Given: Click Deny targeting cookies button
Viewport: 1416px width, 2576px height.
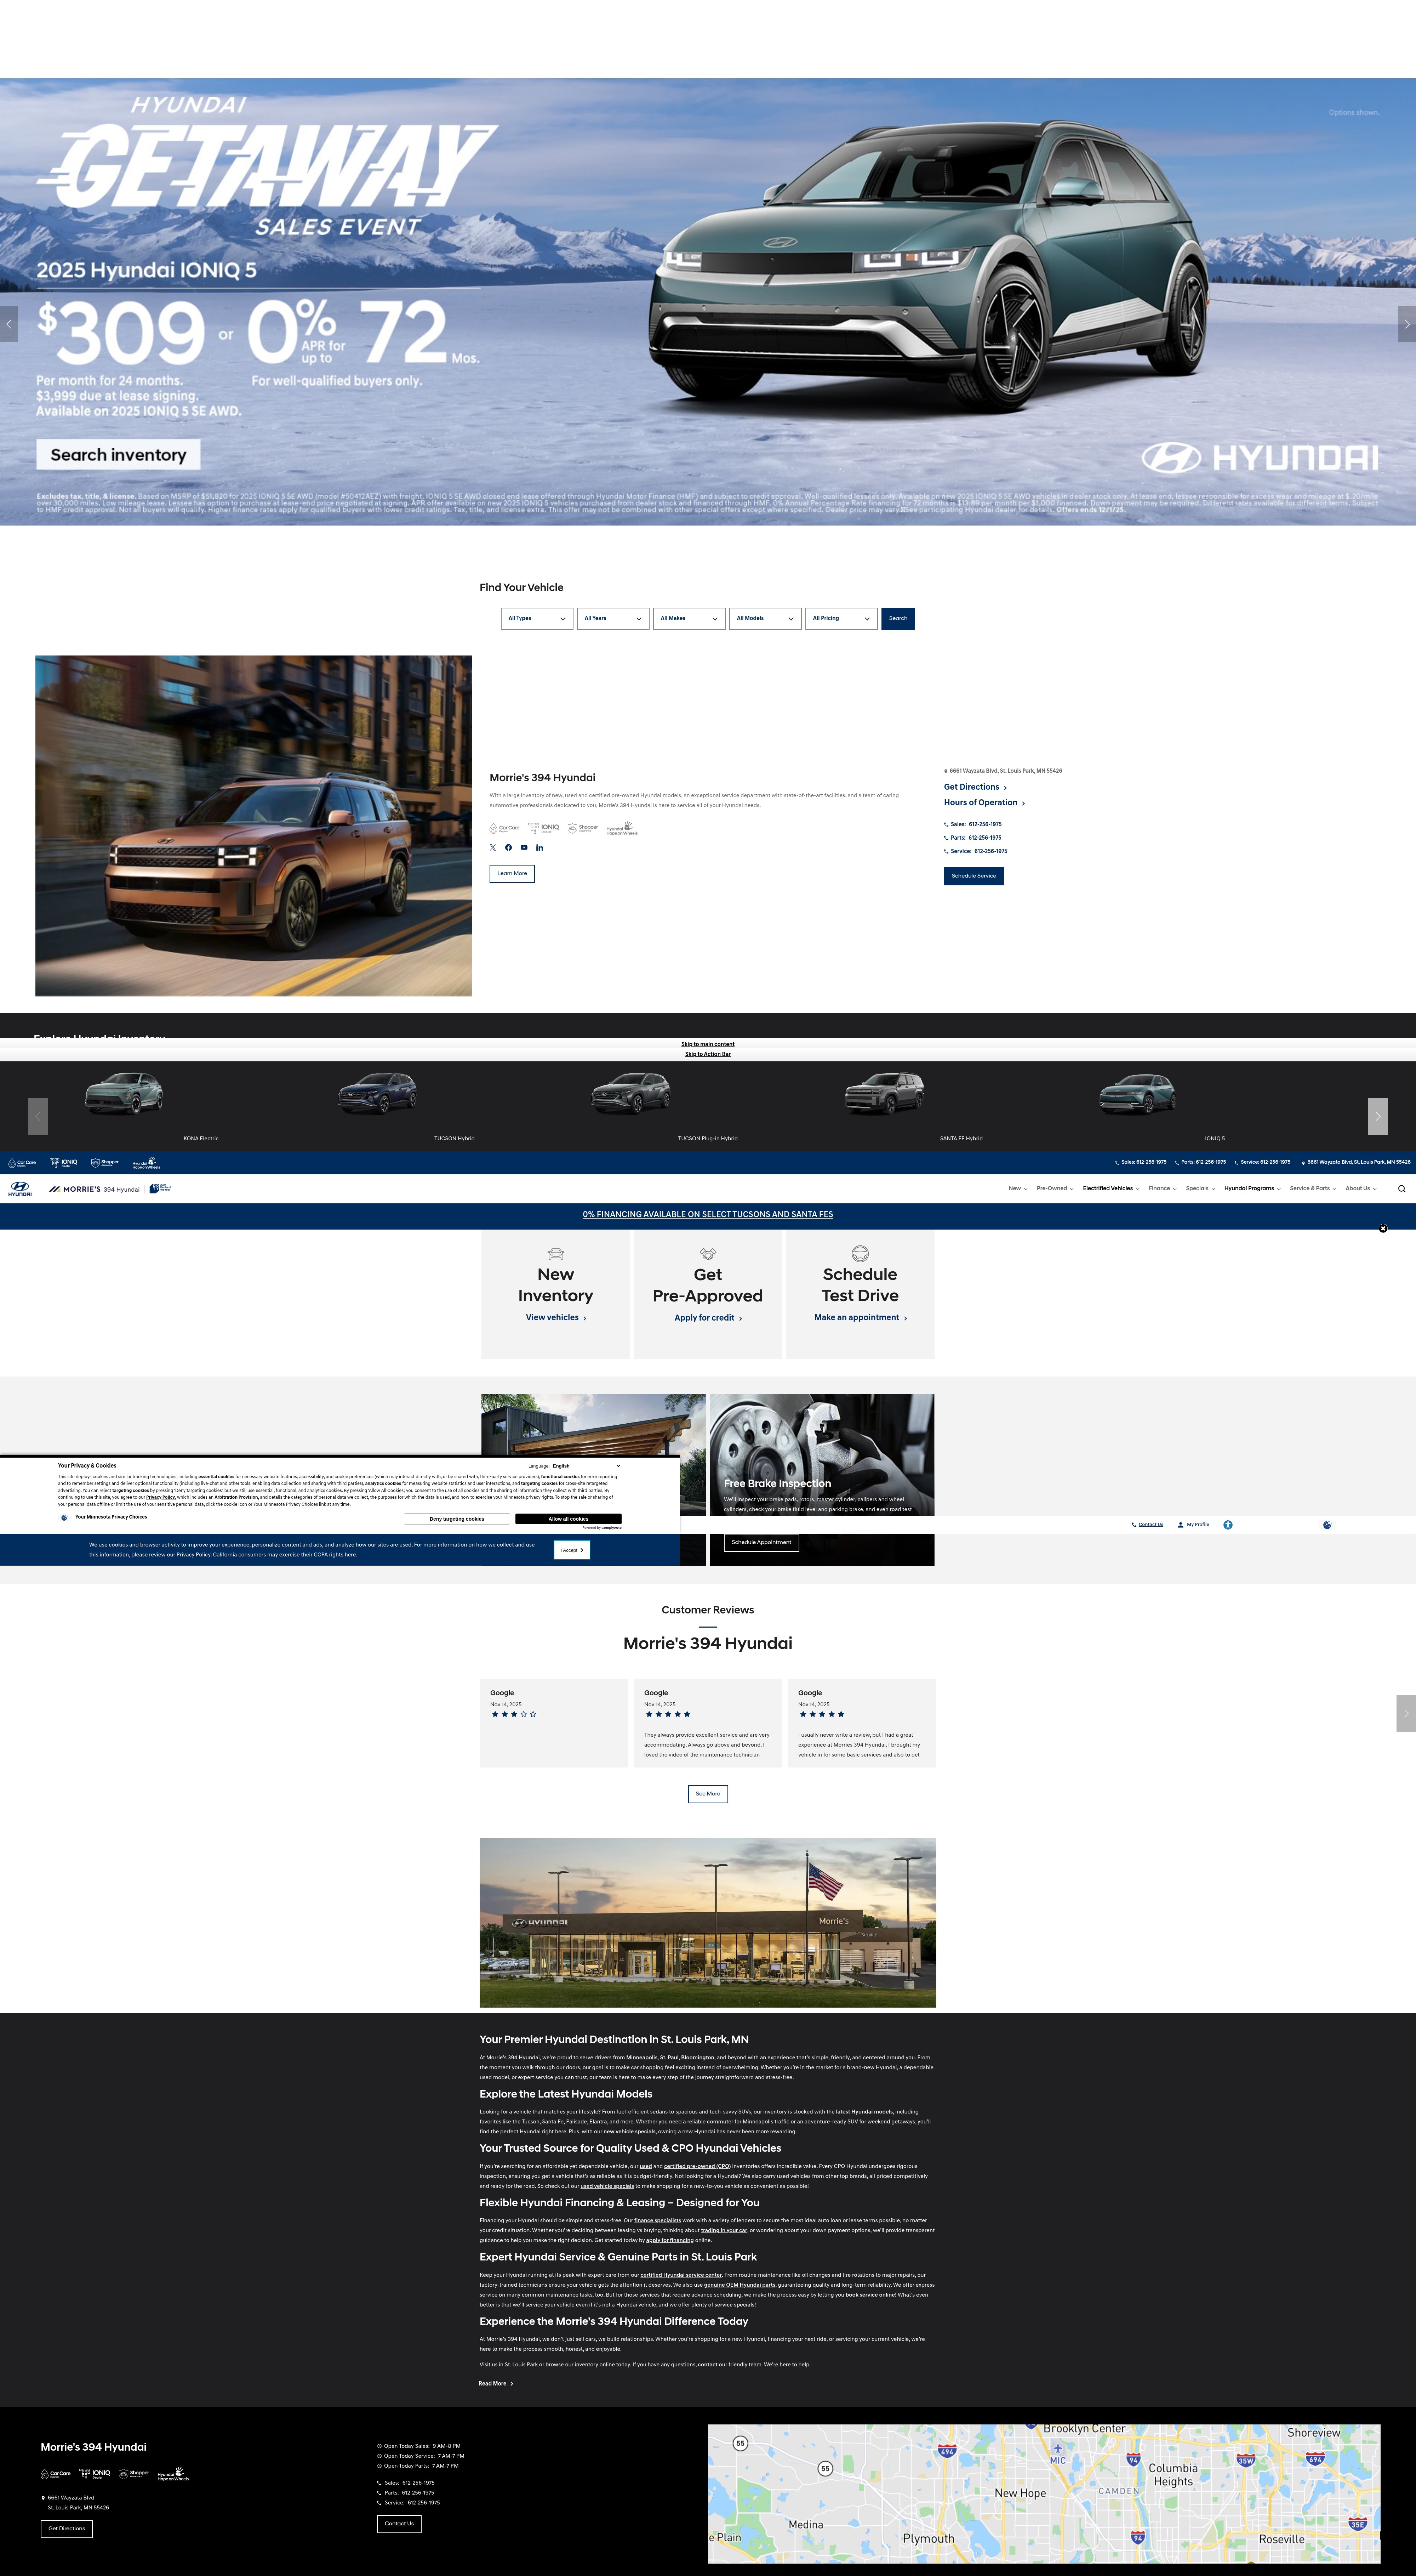Looking at the screenshot, I should click(x=457, y=1519).
